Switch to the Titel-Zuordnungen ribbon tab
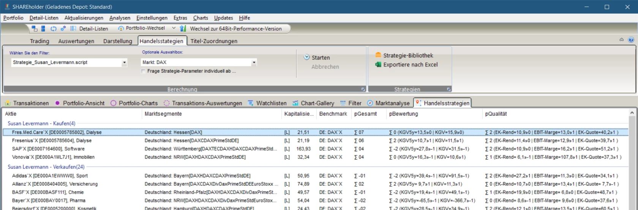The height and width of the screenshot is (210, 638). pyautogui.click(x=214, y=41)
